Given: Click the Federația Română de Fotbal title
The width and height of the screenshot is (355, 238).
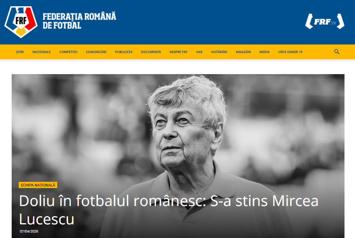Looking at the screenshot, I should click(x=79, y=21).
